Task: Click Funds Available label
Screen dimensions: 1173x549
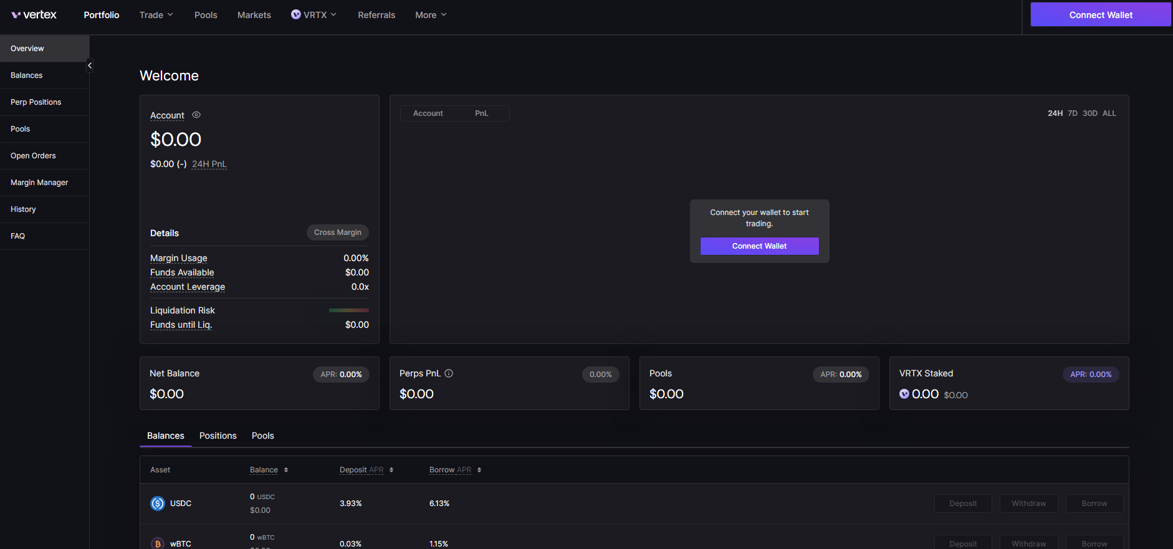Action: point(182,272)
